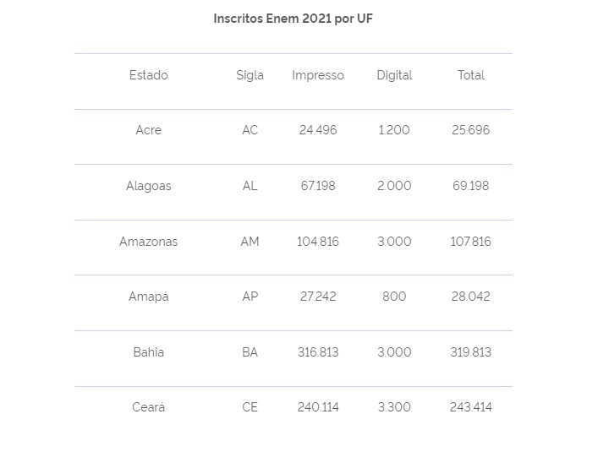Select the Alagoas state cell
Viewport: 609px width, 463px height.
pos(148,186)
